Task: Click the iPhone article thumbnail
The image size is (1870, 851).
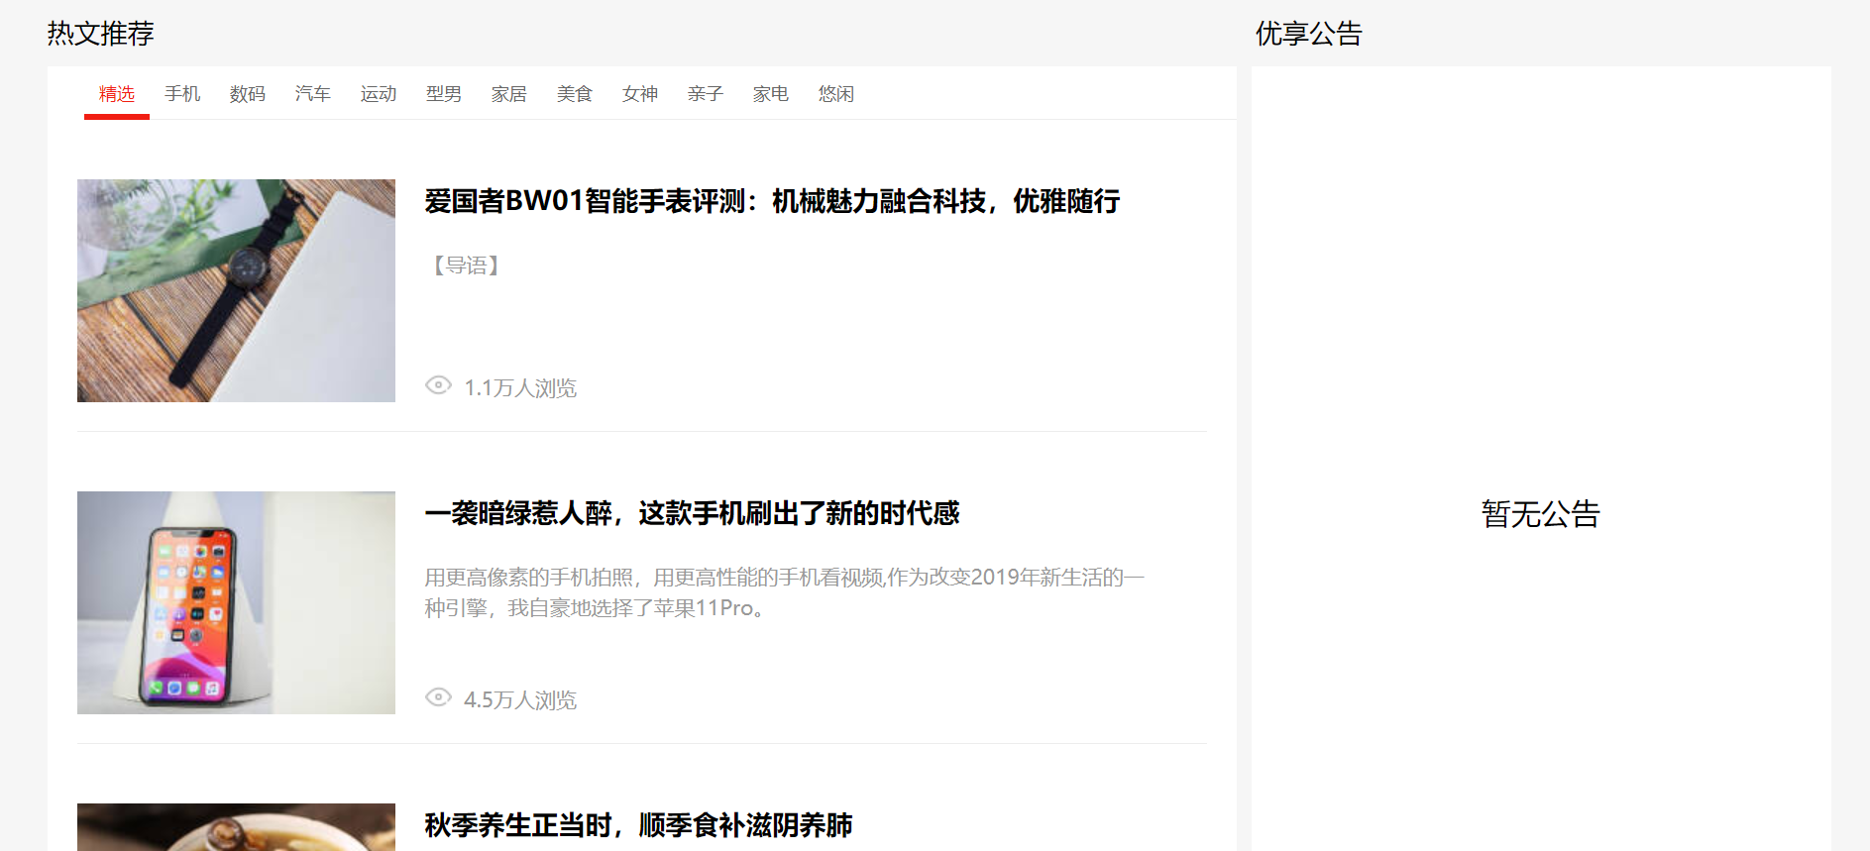Action: click(236, 602)
